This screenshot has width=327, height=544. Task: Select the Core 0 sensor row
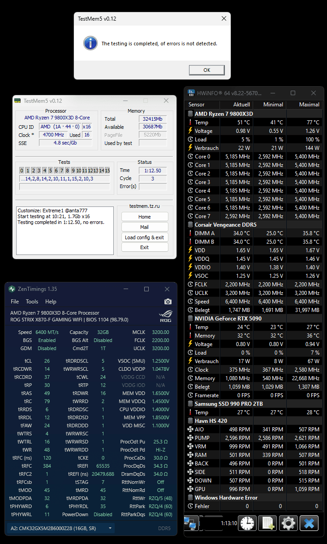(x=254, y=156)
